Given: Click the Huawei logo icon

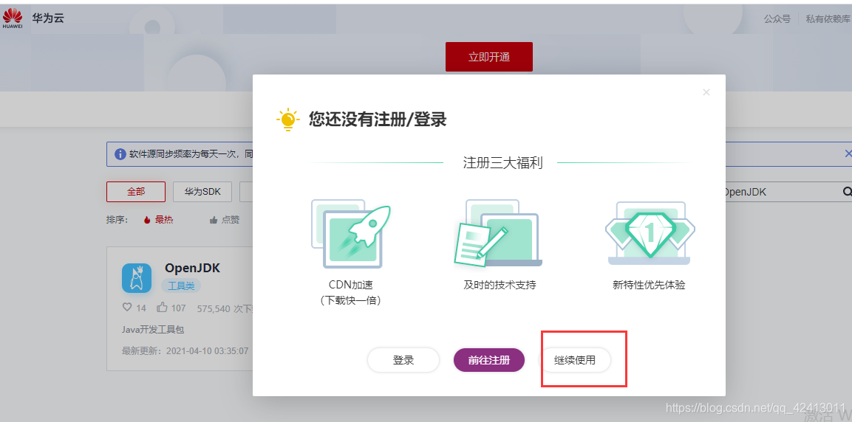Looking at the screenshot, I should point(13,18).
